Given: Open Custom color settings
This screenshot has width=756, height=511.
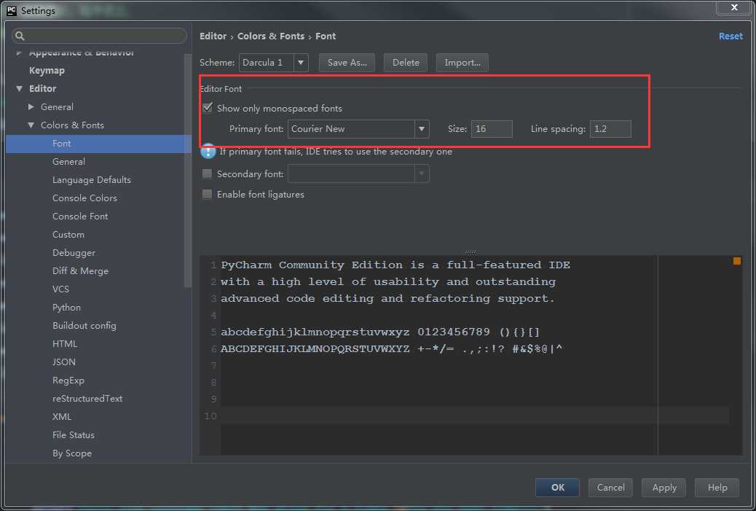Looking at the screenshot, I should click(68, 235).
